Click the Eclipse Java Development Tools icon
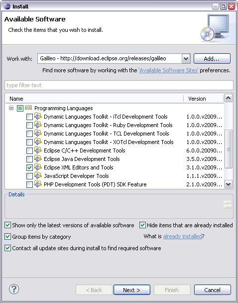Image resolution: width=238 pixels, height=303 pixels. [38, 158]
